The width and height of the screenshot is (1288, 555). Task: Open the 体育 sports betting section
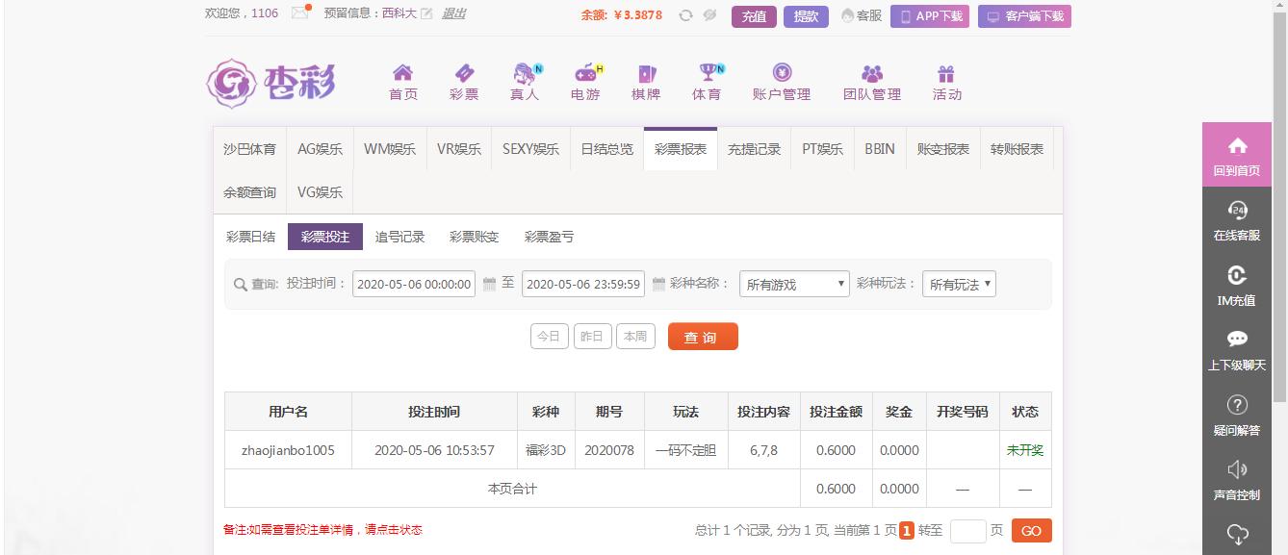click(706, 82)
